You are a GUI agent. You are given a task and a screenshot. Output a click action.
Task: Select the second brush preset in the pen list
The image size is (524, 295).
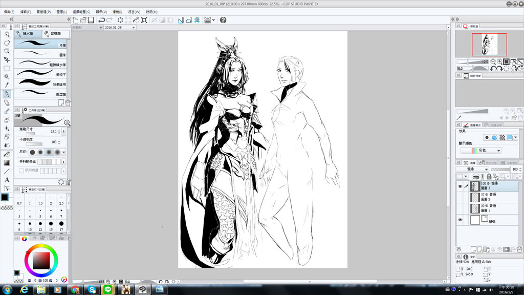click(40, 54)
